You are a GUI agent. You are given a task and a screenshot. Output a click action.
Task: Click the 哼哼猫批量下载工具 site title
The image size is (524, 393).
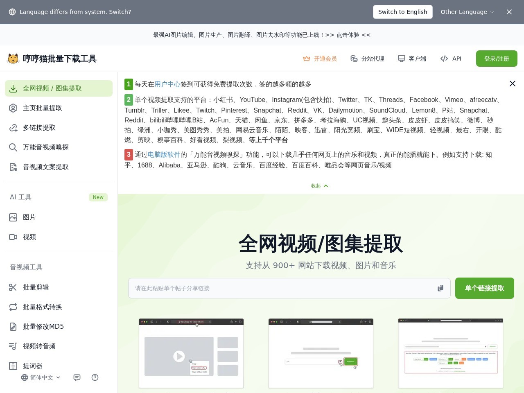point(59,59)
